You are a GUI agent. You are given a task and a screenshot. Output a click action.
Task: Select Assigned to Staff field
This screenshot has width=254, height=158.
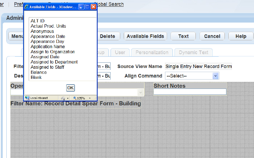47,67
